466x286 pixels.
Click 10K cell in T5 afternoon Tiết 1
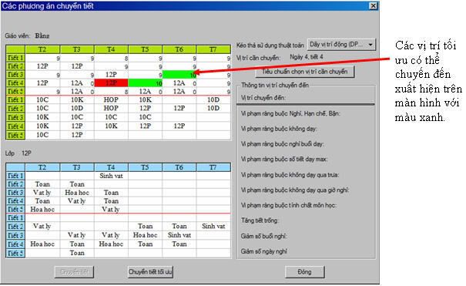click(x=146, y=100)
